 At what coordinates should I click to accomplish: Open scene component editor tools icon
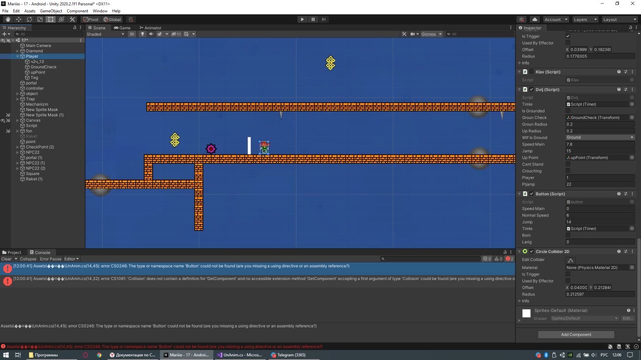(x=404, y=34)
